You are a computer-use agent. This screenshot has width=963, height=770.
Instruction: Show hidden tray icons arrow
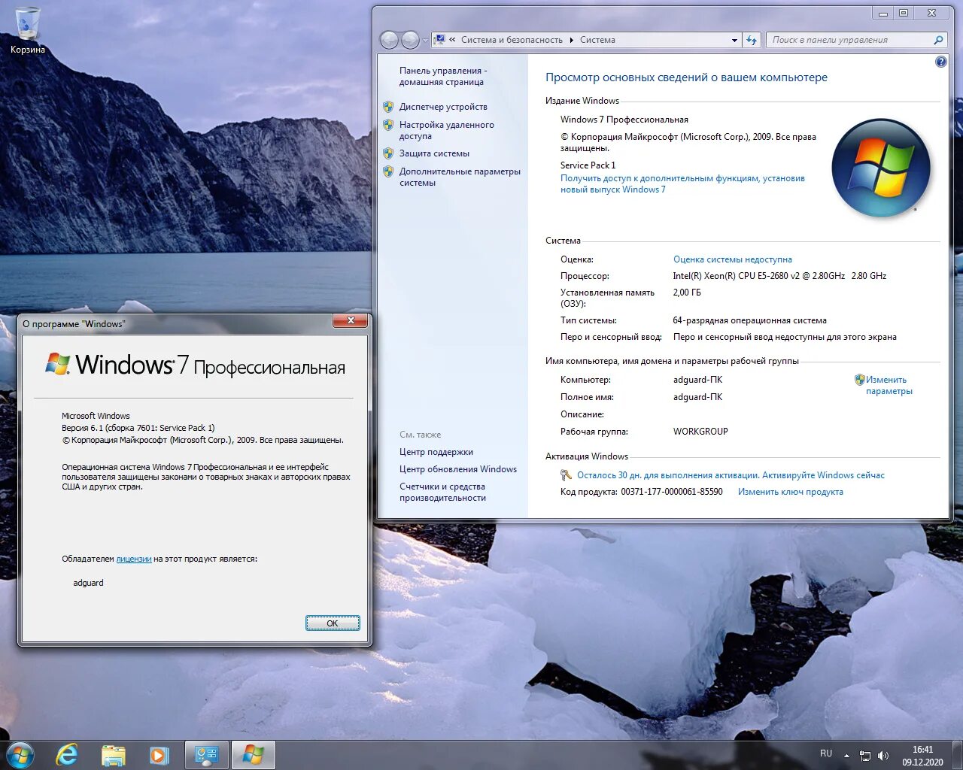tap(846, 756)
